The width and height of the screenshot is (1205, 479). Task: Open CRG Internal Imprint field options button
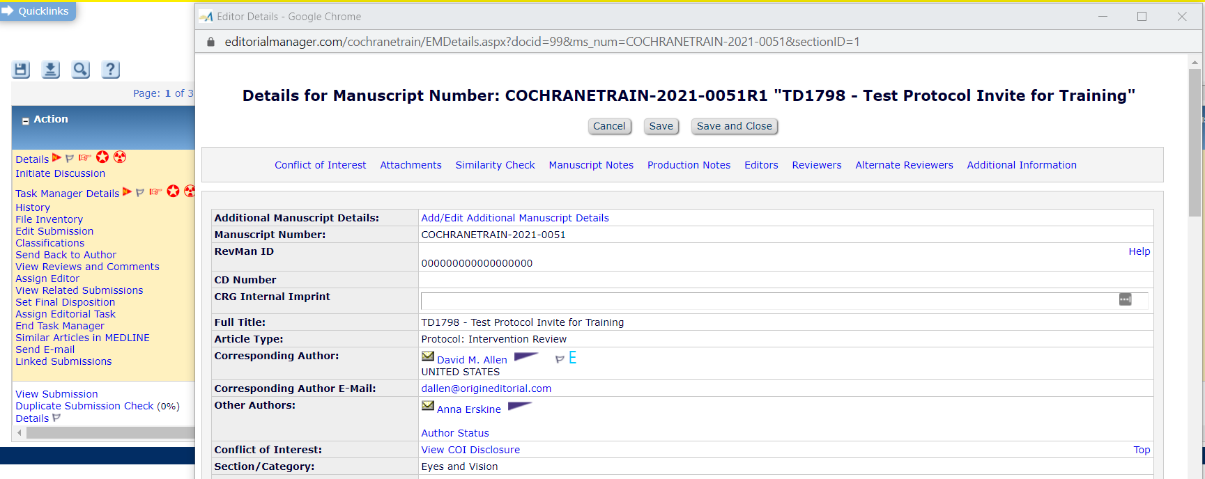1125,299
